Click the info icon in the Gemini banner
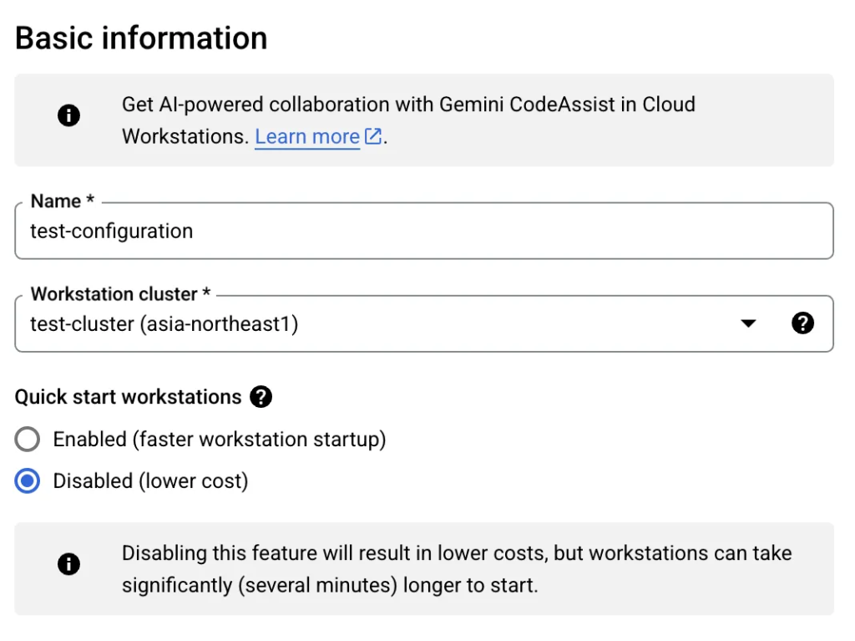The image size is (855, 641). click(68, 116)
